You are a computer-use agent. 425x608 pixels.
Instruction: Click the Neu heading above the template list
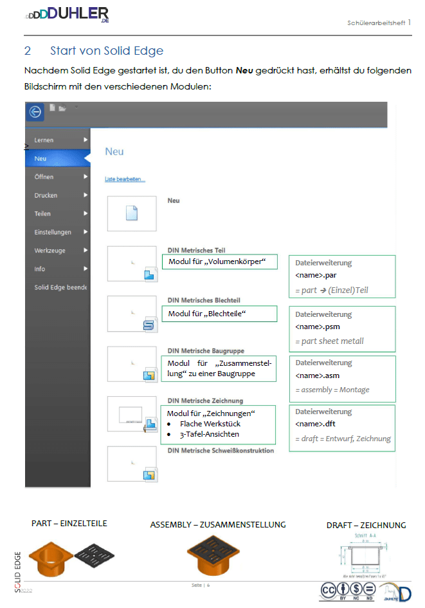[114, 151]
